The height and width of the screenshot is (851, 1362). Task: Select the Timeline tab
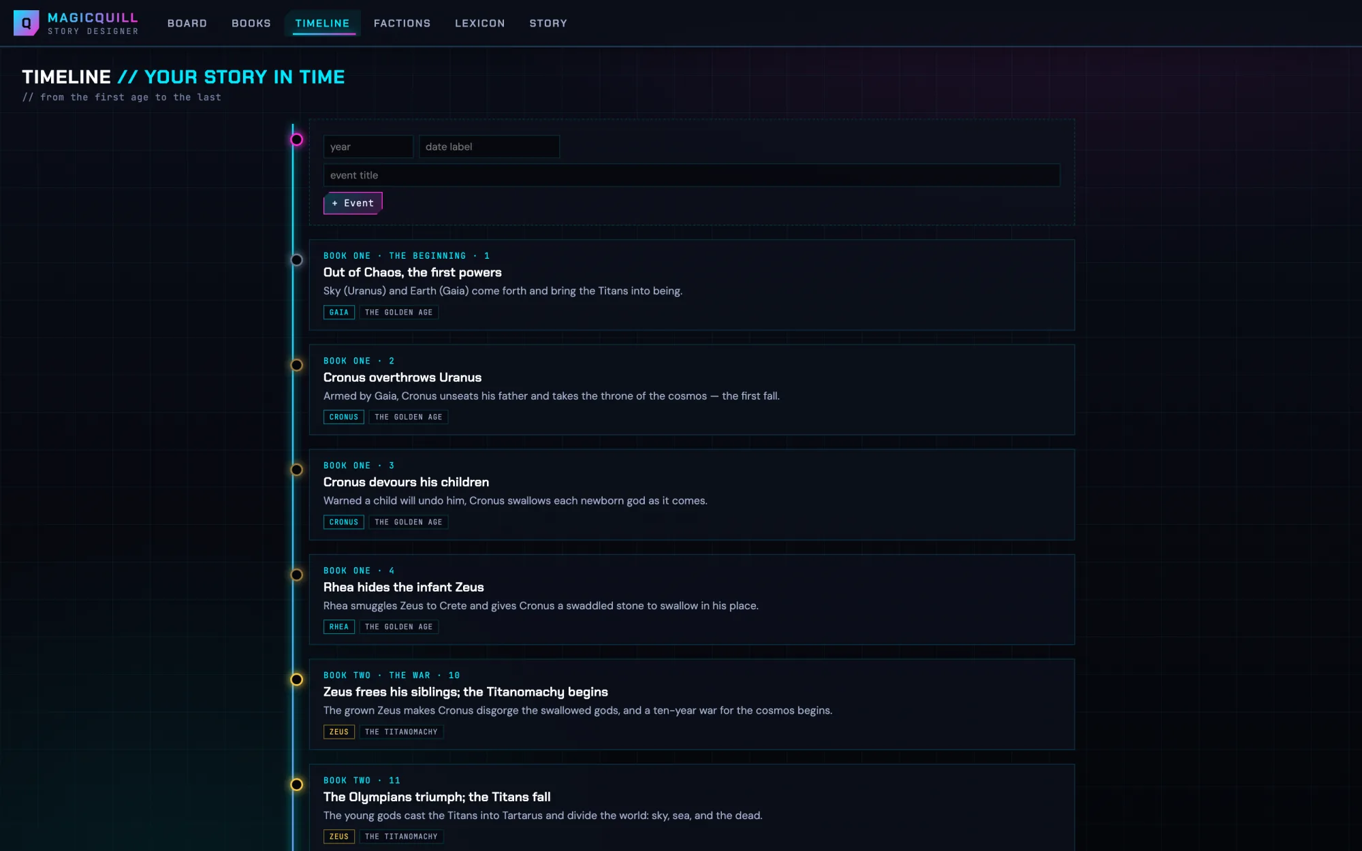(x=322, y=23)
